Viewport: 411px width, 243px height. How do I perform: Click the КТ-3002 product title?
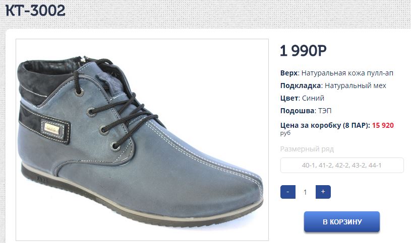click(35, 11)
